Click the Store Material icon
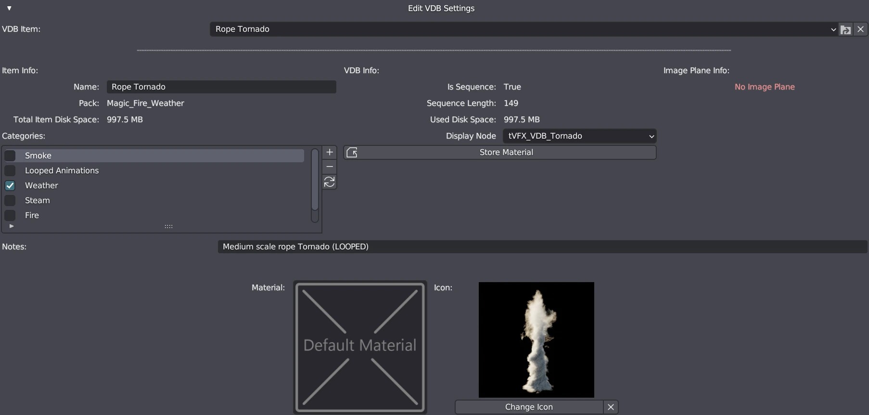Image resolution: width=869 pixels, height=415 pixels. point(352,153)
